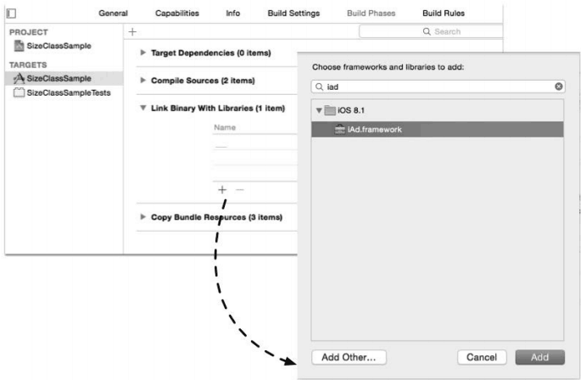
Task: Expand Copy Bundle Resources section
Action: click(142, 217)
